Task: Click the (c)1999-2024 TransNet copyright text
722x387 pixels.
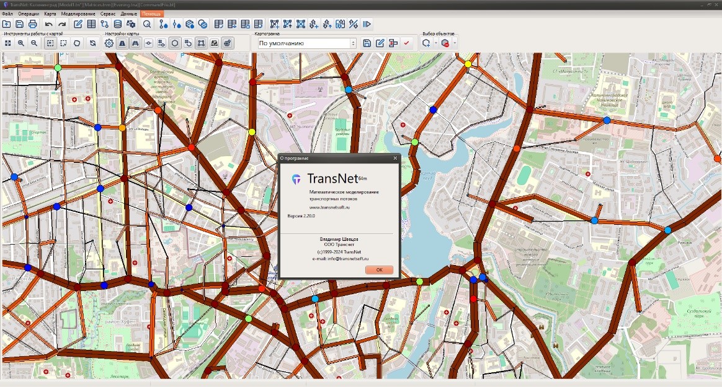Action: [339, 252]
